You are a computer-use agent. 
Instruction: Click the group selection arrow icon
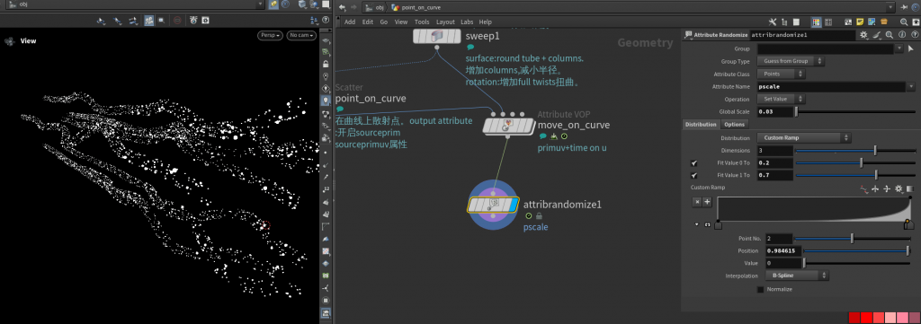point(911,48)
